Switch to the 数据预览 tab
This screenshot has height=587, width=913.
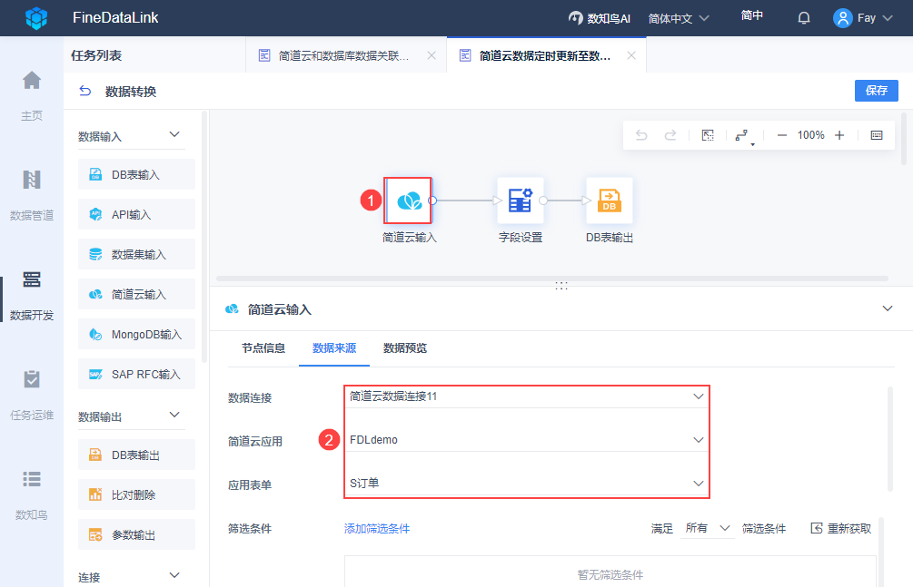point(404,347)
